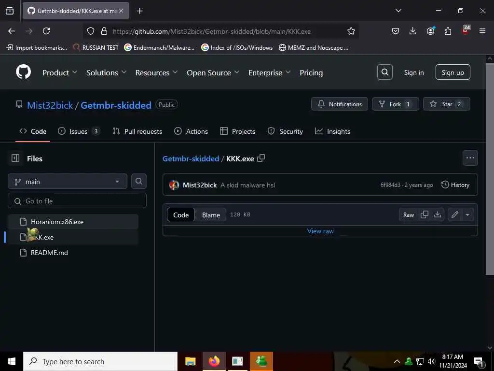This screenshot has height=371, width=494.
Task: Save to Pocket icon in toolbar
Action: (396, 31)
